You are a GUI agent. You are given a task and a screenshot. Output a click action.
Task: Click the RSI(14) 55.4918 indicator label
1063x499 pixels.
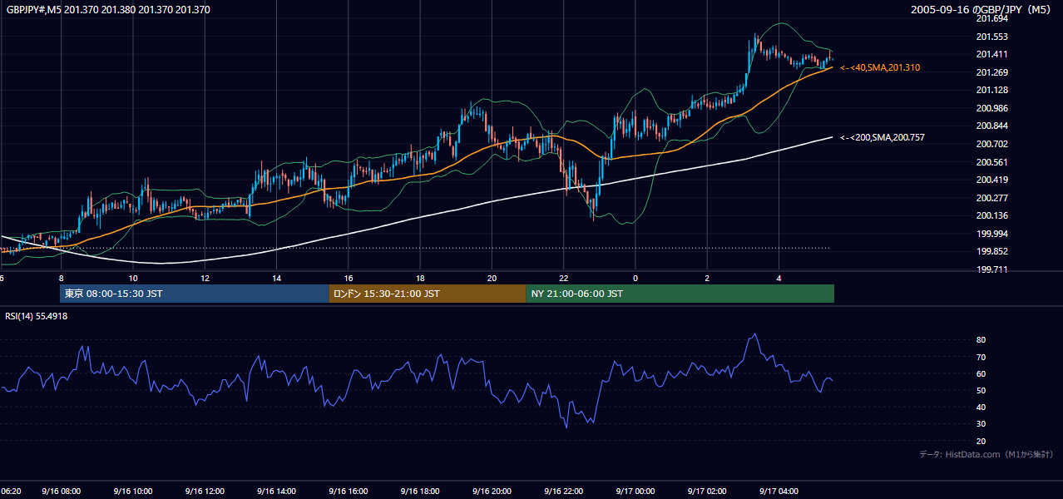coord(37,316)
